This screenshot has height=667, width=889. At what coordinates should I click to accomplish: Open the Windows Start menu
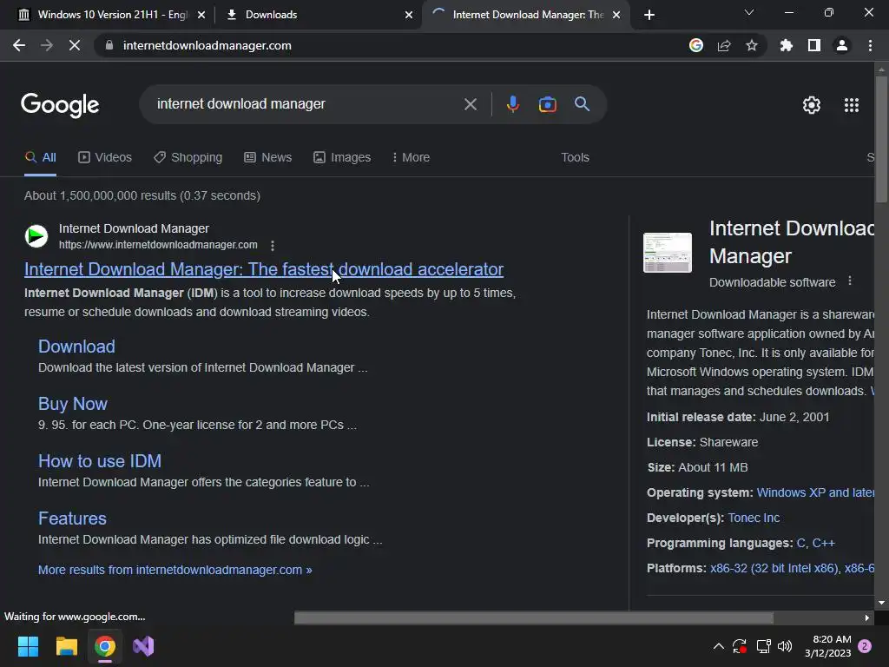click(x=28, y=646)
